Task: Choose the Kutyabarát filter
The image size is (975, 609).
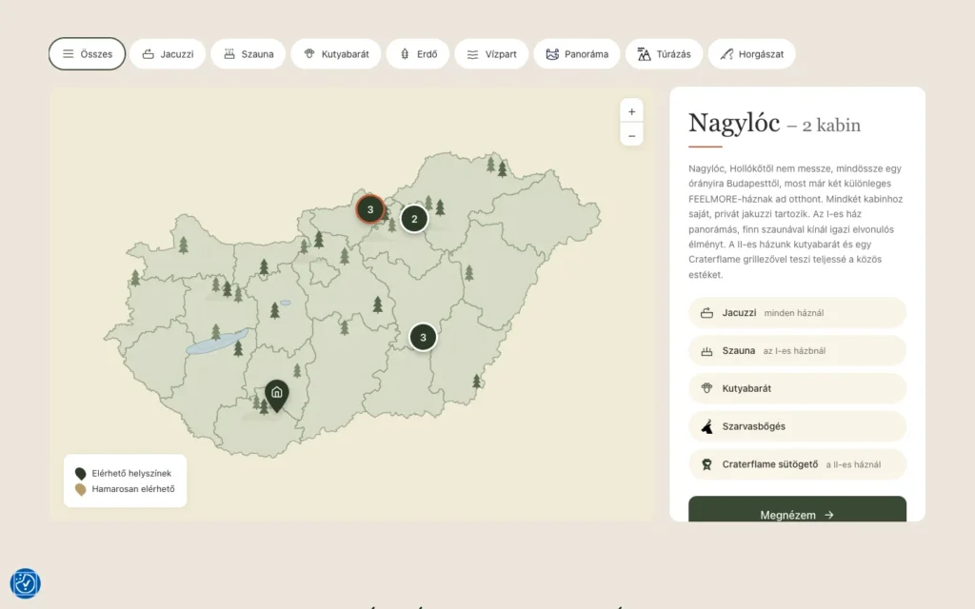Action: click(x=336, y=54)
